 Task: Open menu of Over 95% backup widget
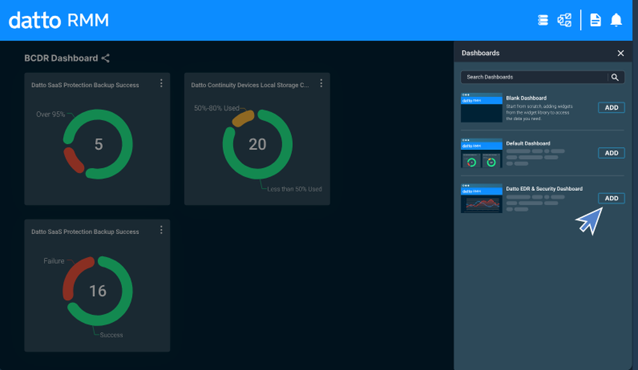(161, 84)
